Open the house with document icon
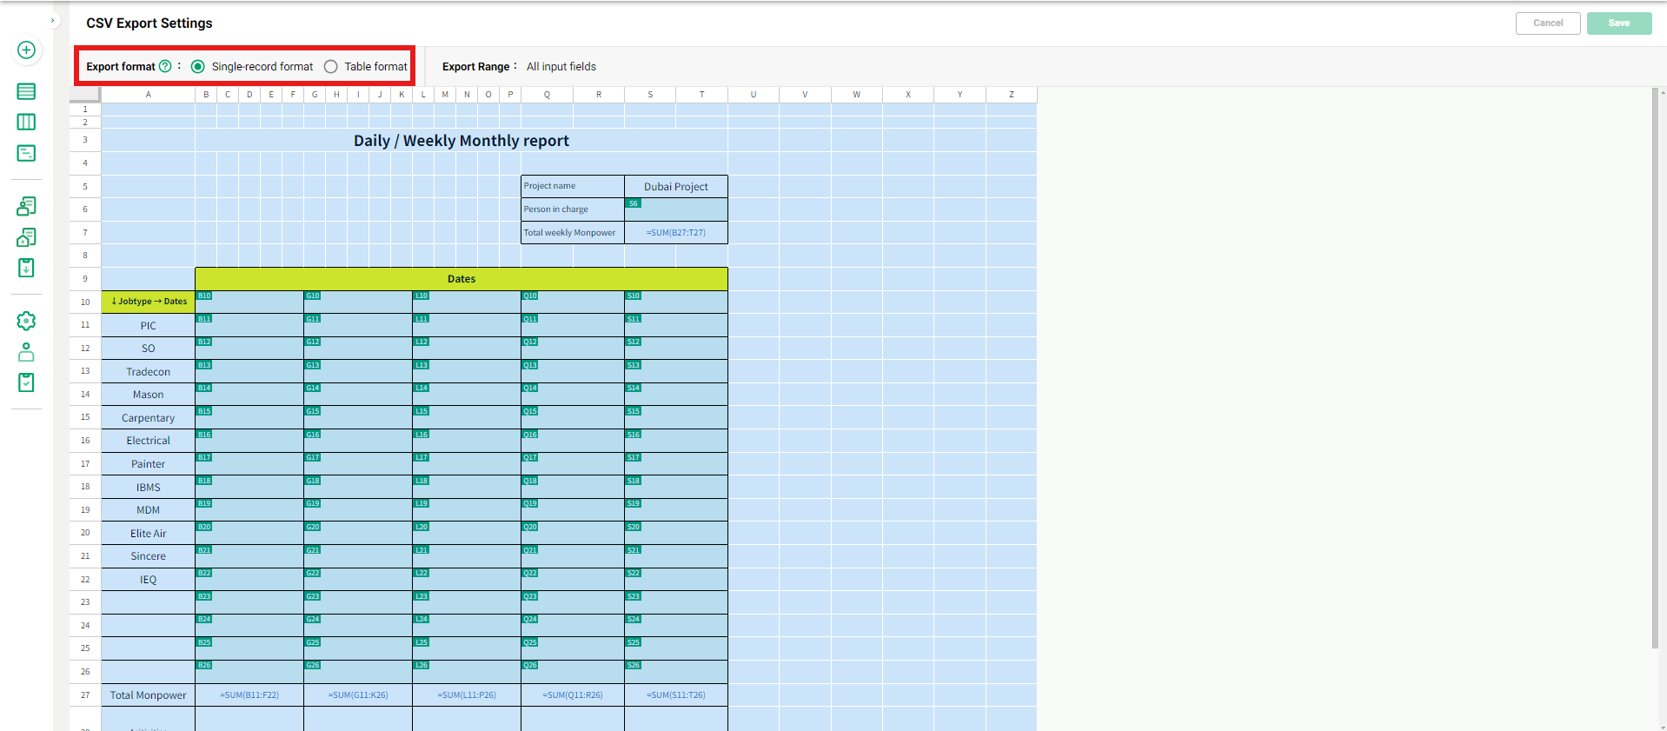Screen dimensions: 1667x731 click(x=26, y=237)
